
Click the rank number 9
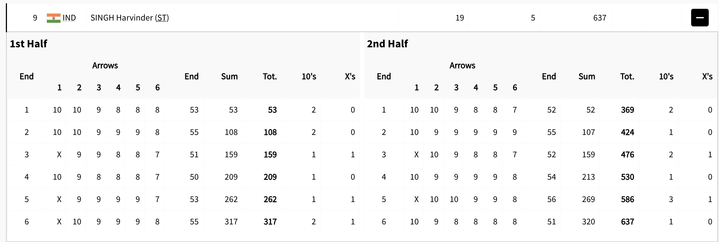click(35, 18)
